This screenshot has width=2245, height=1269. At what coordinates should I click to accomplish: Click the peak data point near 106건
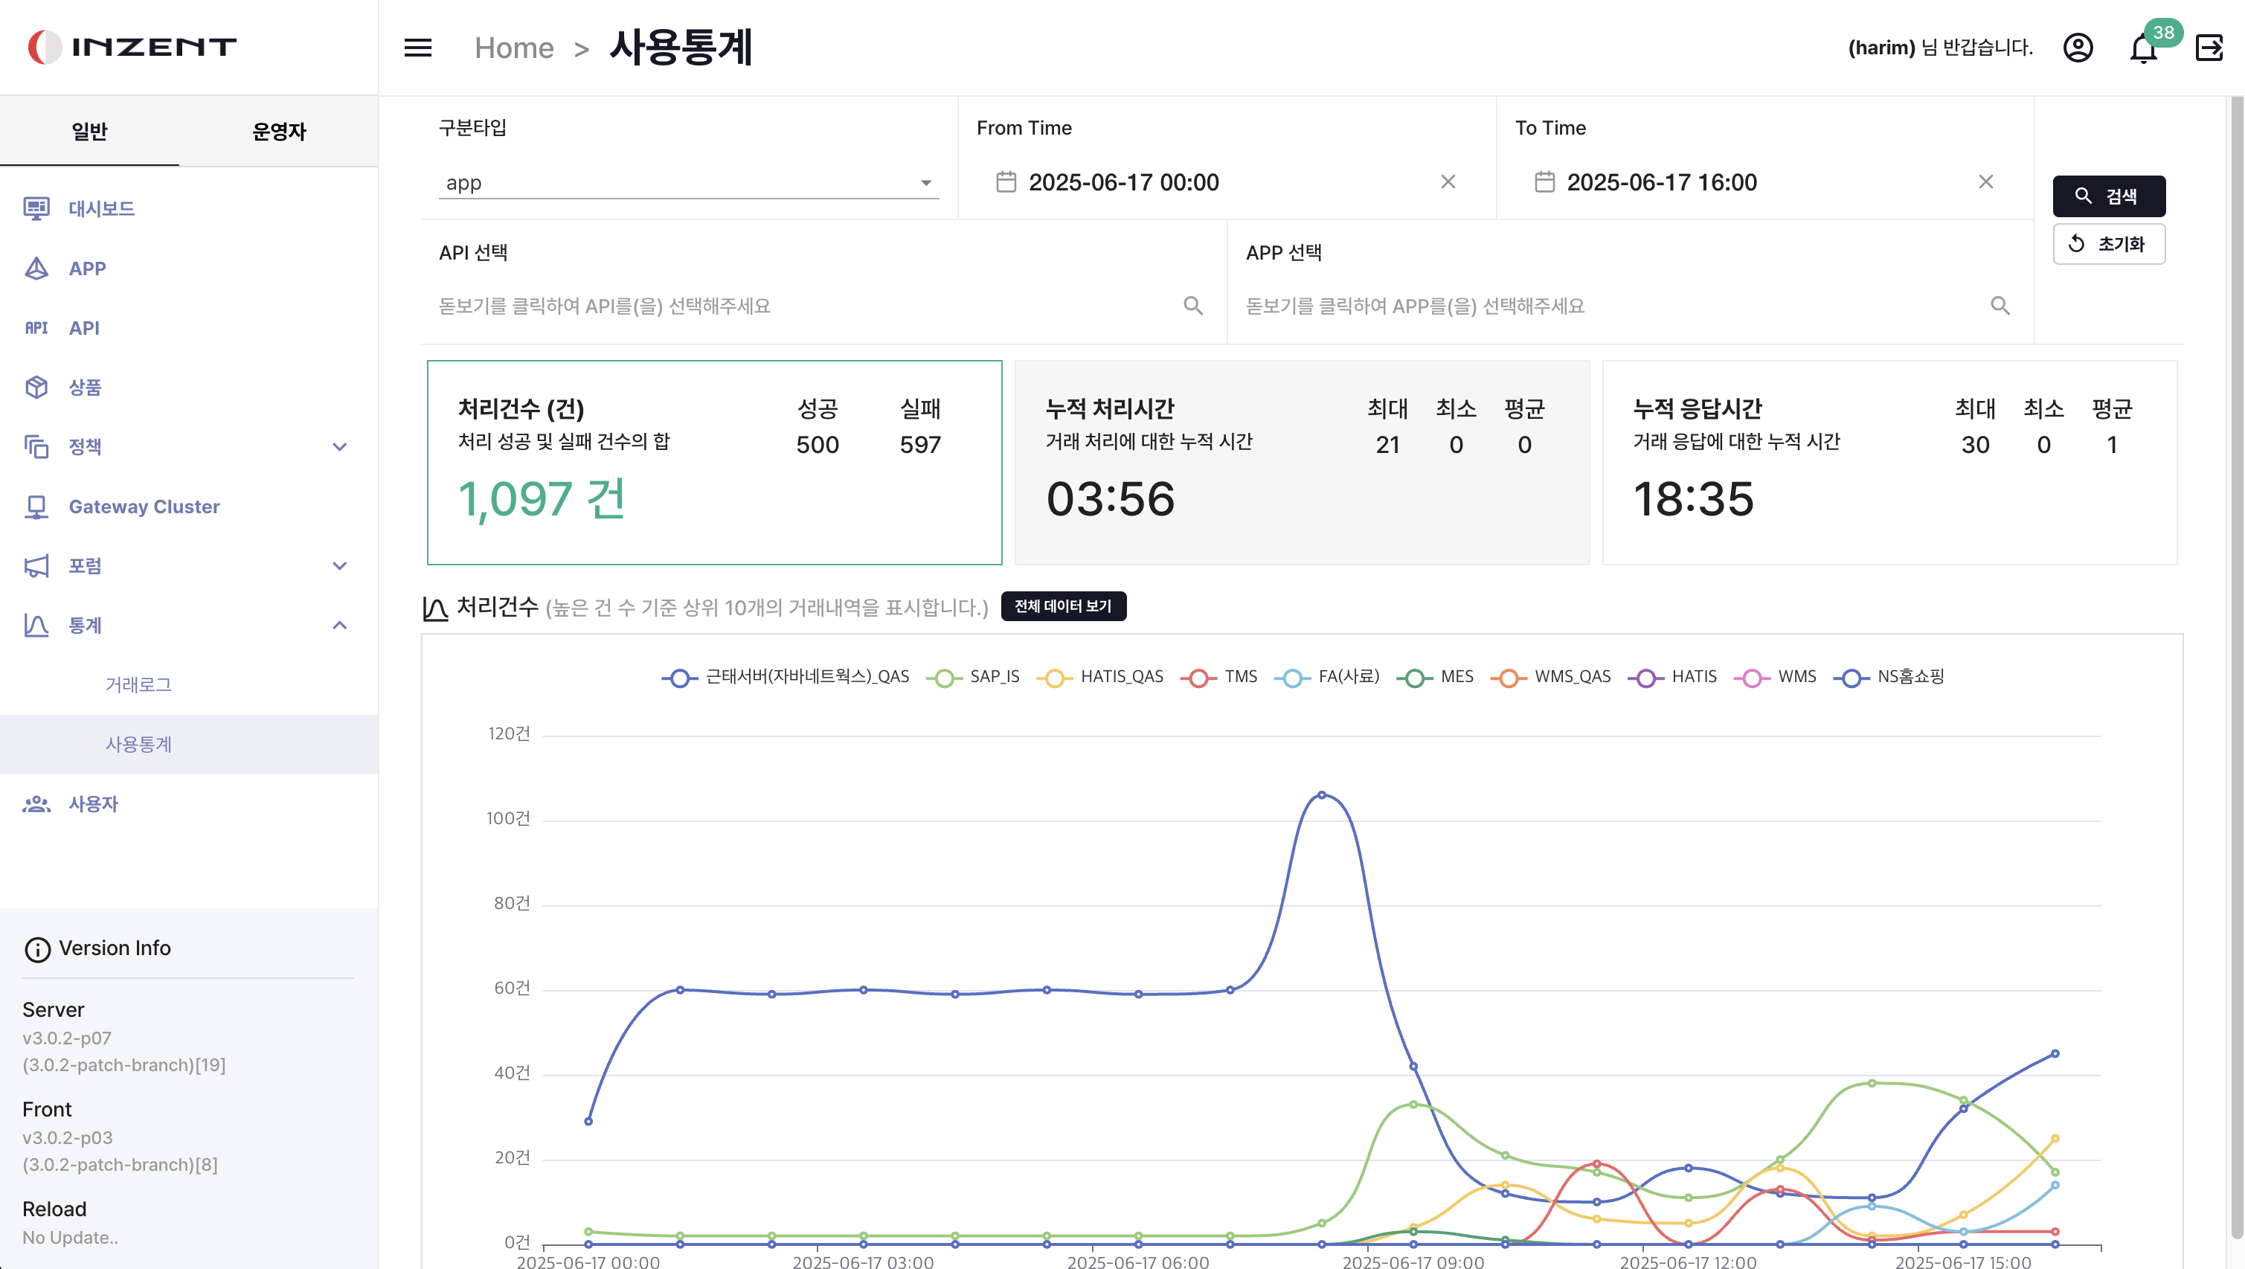pyautogui.click(x=1321, y=795)
